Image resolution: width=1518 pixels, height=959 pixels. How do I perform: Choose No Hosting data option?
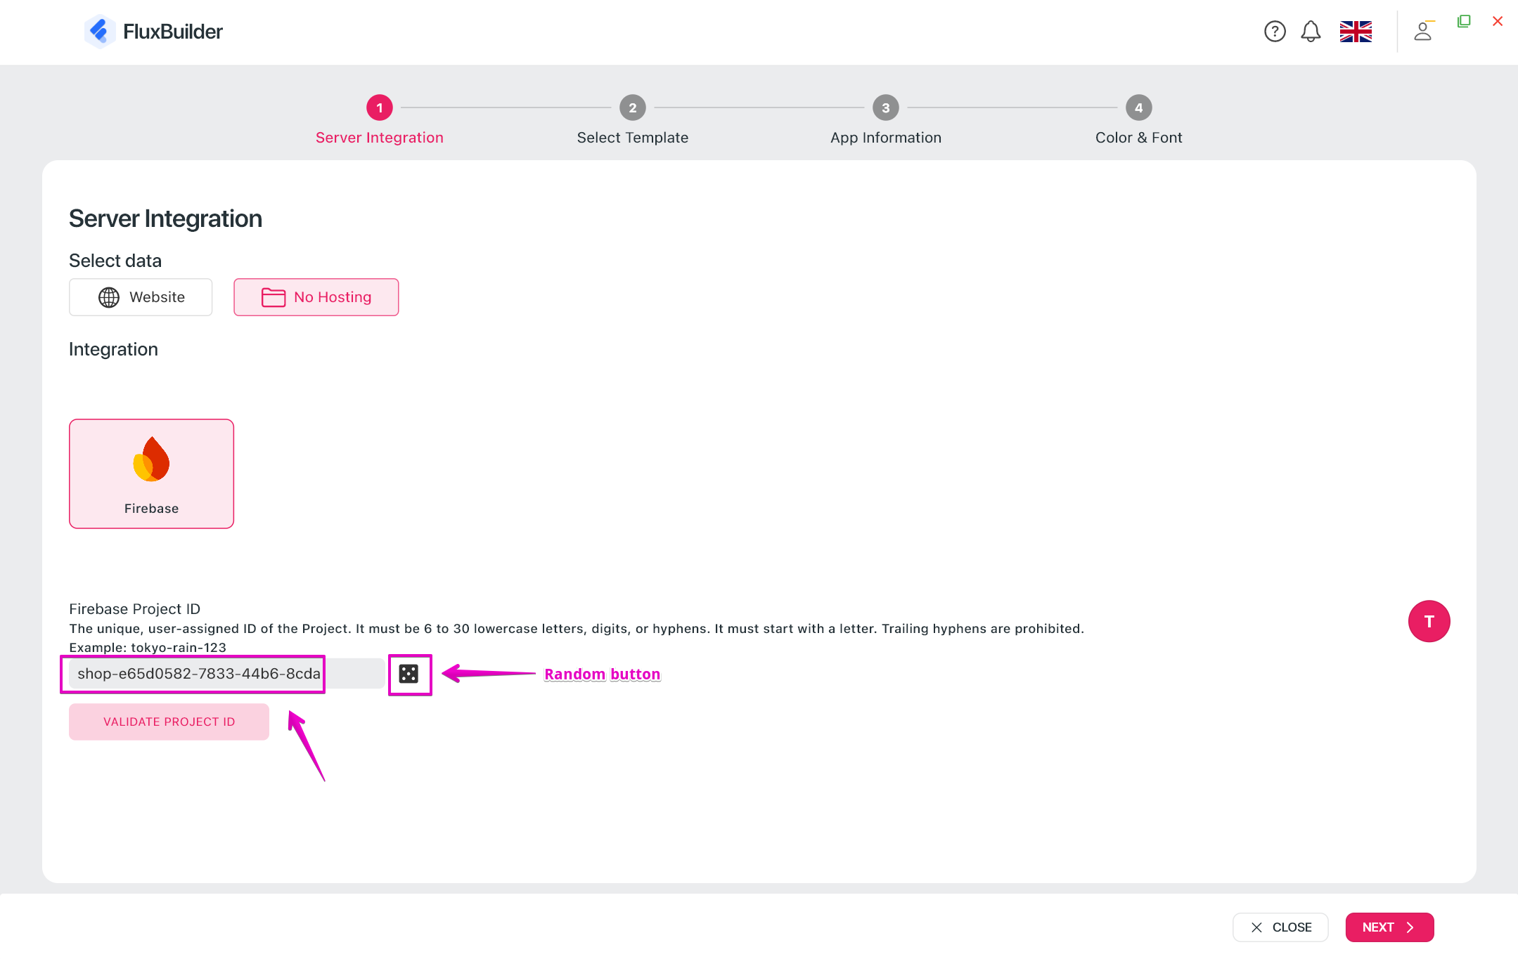coord(316,297)
